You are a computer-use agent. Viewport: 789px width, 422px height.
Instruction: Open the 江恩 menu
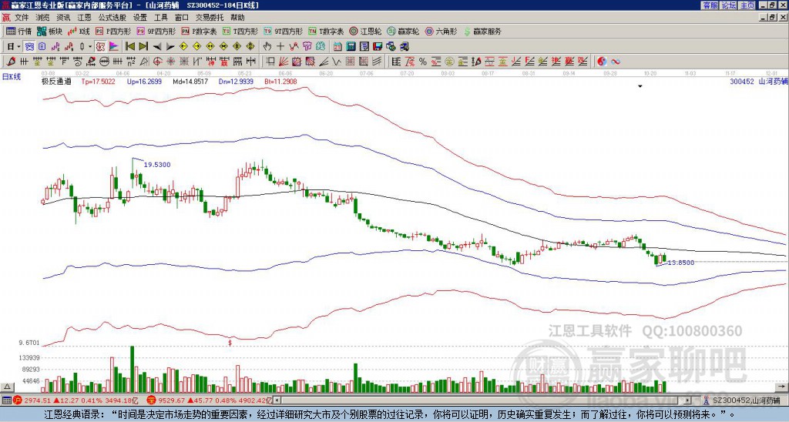click(84, 18)
